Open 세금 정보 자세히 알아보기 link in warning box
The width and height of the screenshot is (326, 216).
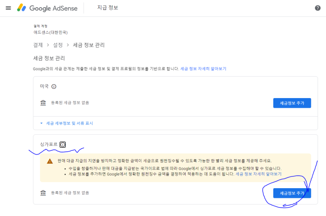pos(259,174)
